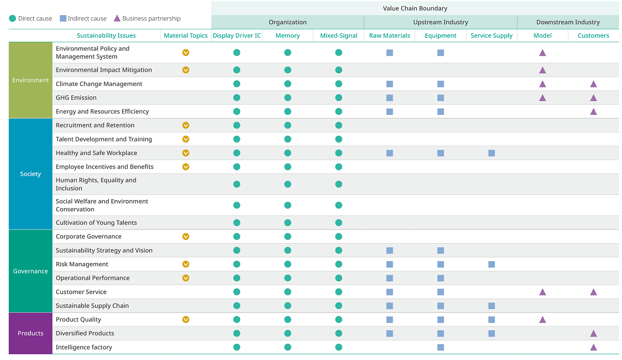Select the Sustainability Issues column header

(107, 36)
